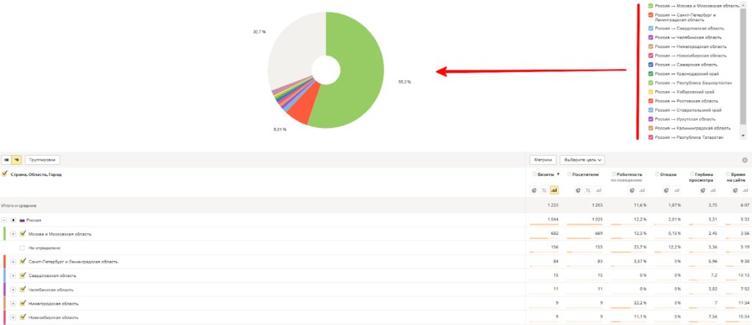Click the Группировки button

click(42, 160)
